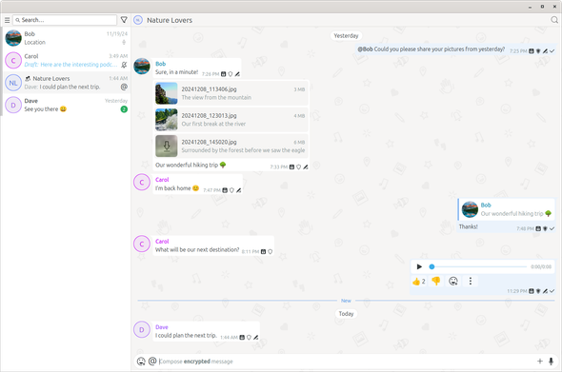This screenshot has width=562, height=372.
Task: Toggle the thumbs down reaction
Action: tap(436, 282)
